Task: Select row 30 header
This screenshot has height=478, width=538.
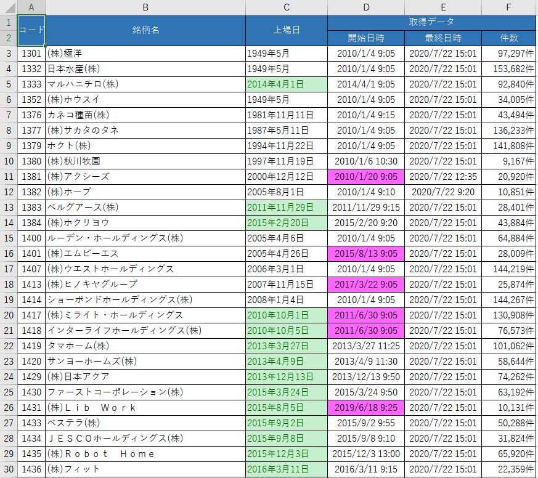Action: (9, 469)
